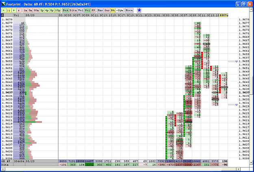Click the 21363 volume cell
Viewport: 254px width, 172px height.
(x=169, y=161)
